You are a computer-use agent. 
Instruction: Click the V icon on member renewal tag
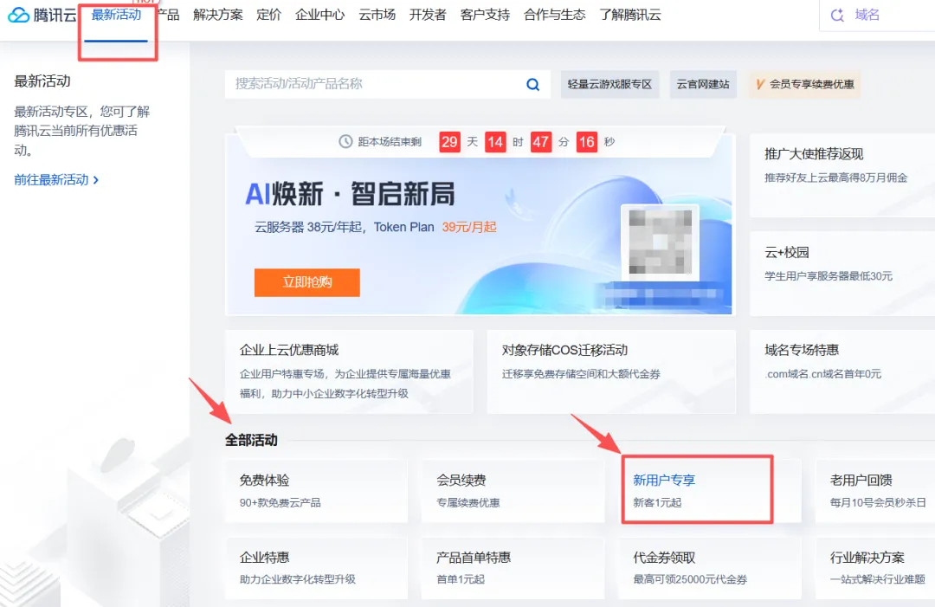[x=760, y=84]
